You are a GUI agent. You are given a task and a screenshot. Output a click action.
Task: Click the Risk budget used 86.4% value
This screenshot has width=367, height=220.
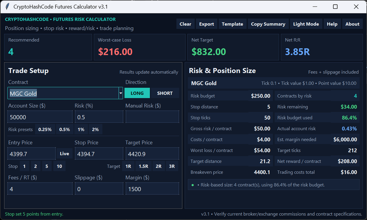pyautogui.click(x=349, y=117)
